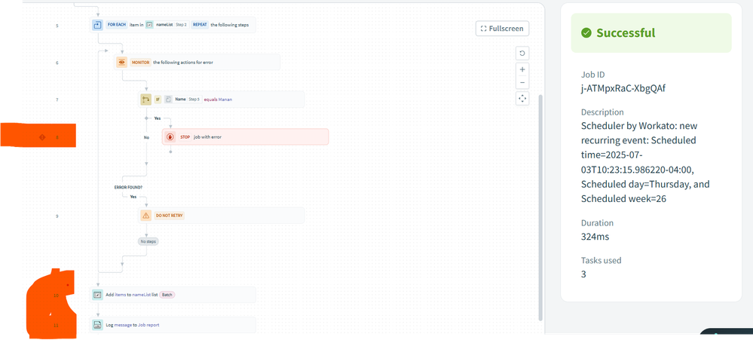753x340 pixels.
Task: Zoom out of the recipe canvas
Action: (x=522, y=83)
